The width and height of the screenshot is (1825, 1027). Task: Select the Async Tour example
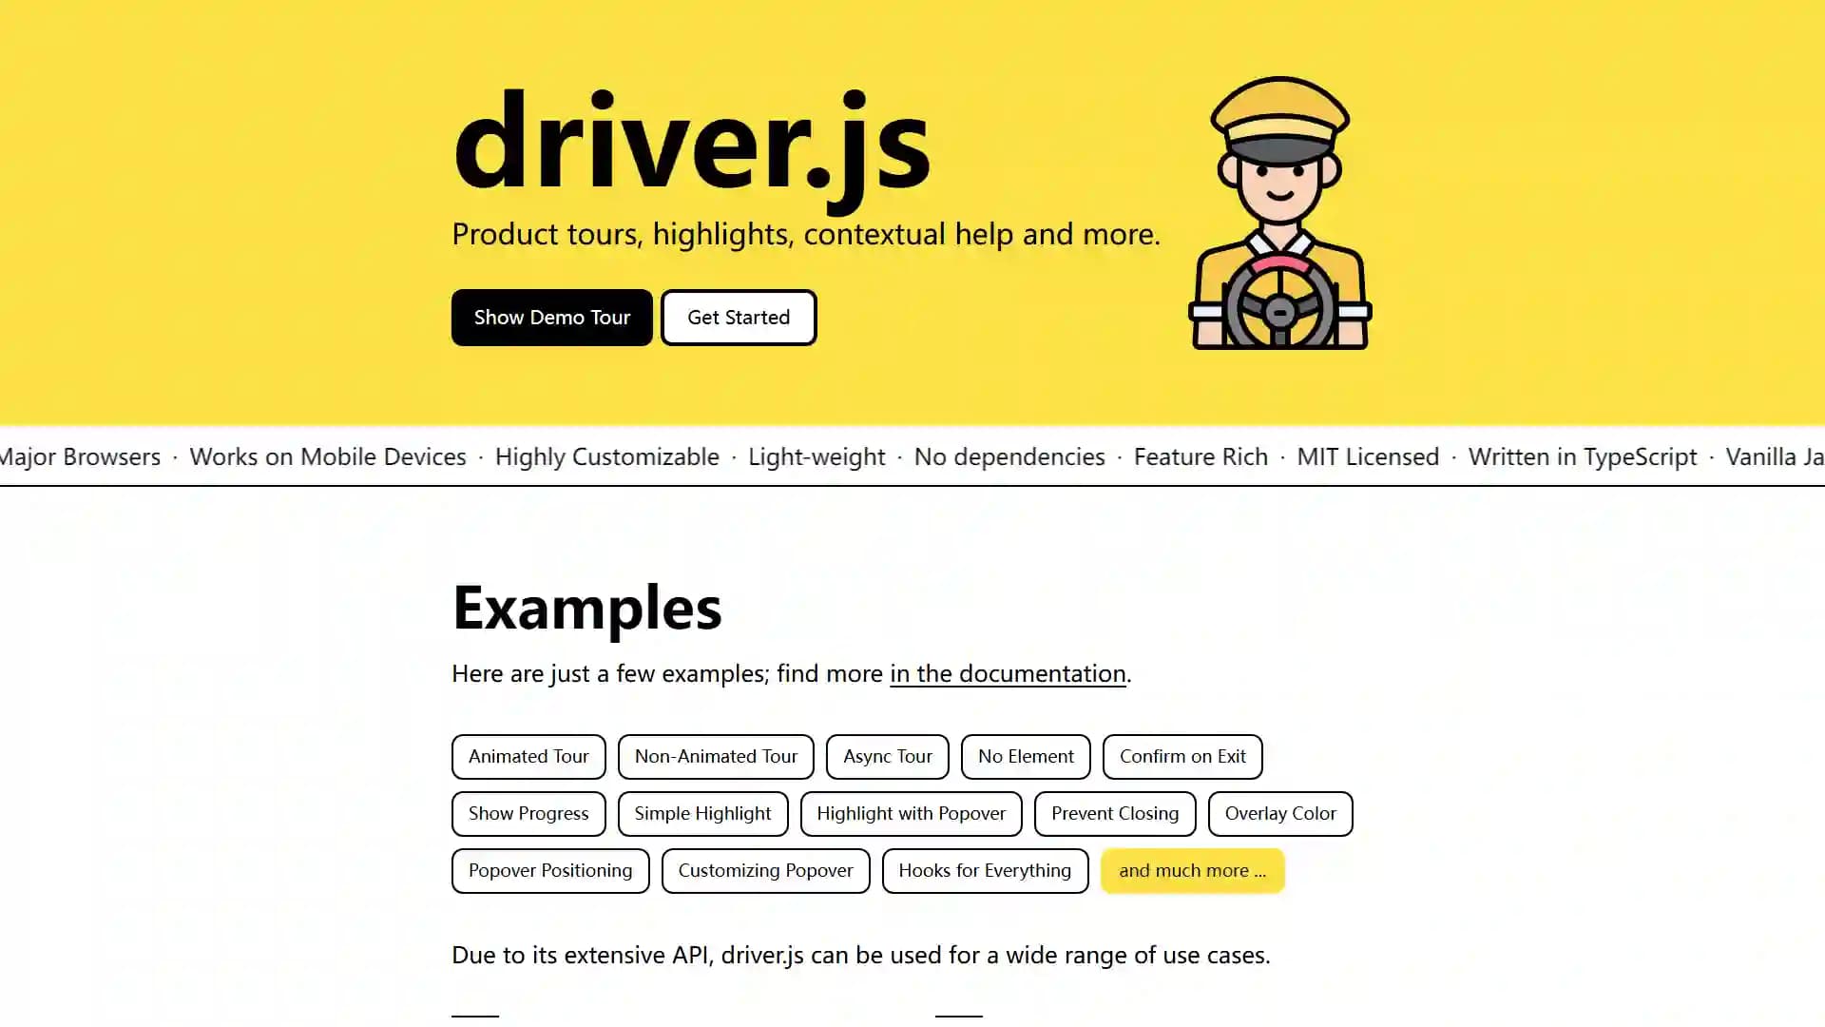coord(888,755)
